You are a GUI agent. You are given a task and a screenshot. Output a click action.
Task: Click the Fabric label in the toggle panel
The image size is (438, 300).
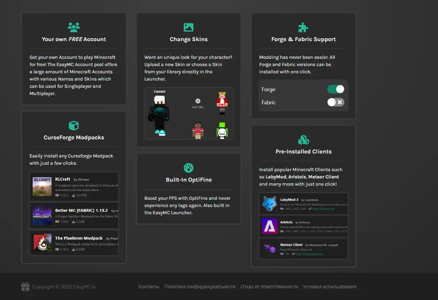(x=268, y=102)
